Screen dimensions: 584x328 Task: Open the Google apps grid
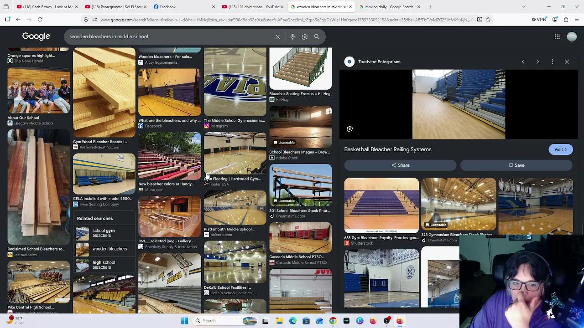557,36
